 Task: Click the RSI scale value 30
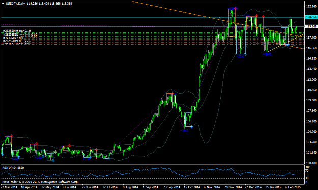307,178
